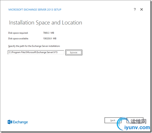Close the Exchange setup window
Viewport: 152px width, 133px height.
coord(141,10)
